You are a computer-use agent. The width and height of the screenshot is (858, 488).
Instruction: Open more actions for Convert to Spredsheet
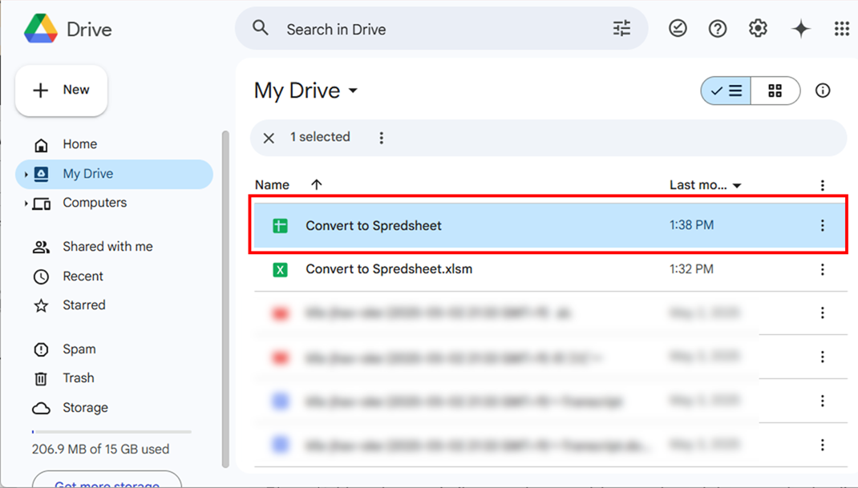click(823, 225)
